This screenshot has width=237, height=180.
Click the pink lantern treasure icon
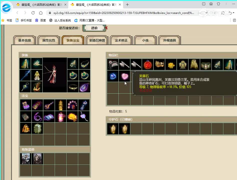pyautogui.click(x=60, y=117)
